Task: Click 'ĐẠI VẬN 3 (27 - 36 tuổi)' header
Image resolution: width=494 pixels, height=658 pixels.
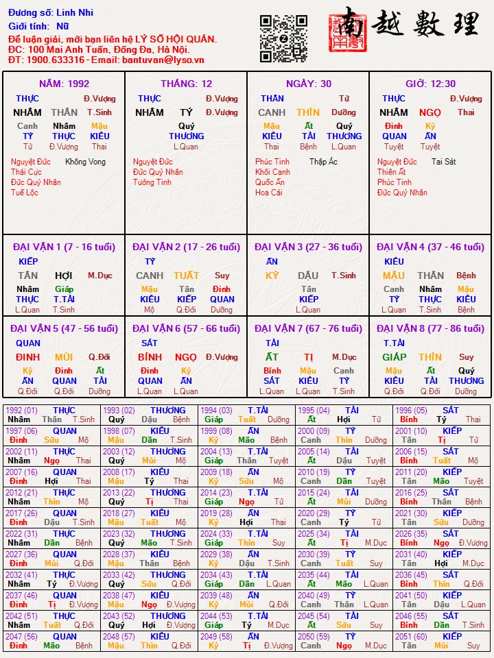Action: (x=308, y=247)
